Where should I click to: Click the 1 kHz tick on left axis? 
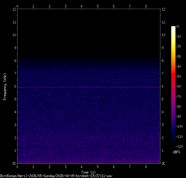14,151
